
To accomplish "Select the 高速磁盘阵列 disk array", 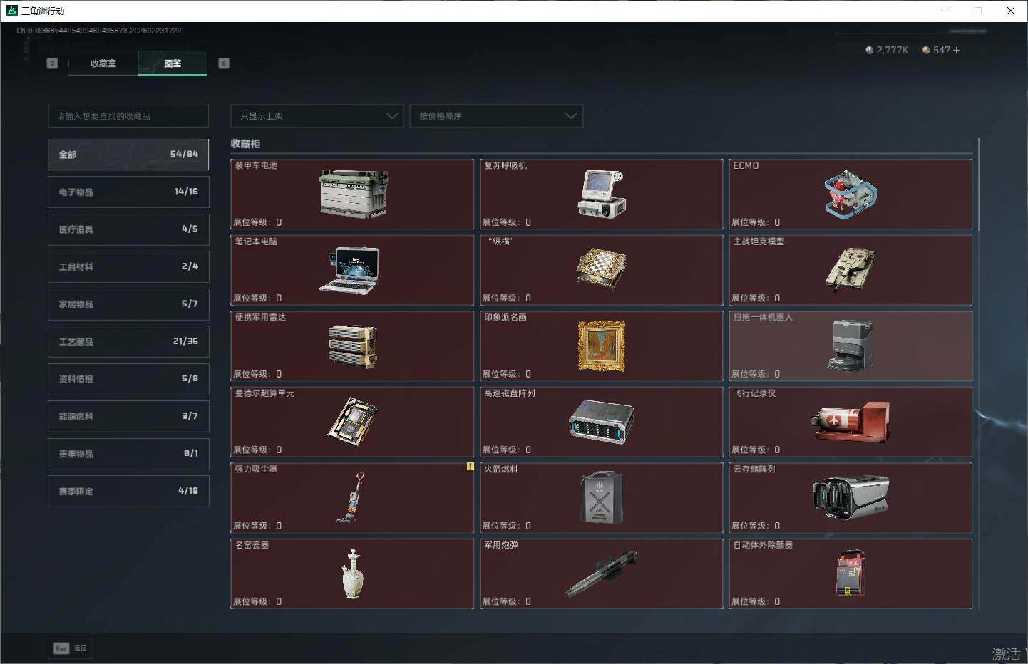I will pos(602,422).
